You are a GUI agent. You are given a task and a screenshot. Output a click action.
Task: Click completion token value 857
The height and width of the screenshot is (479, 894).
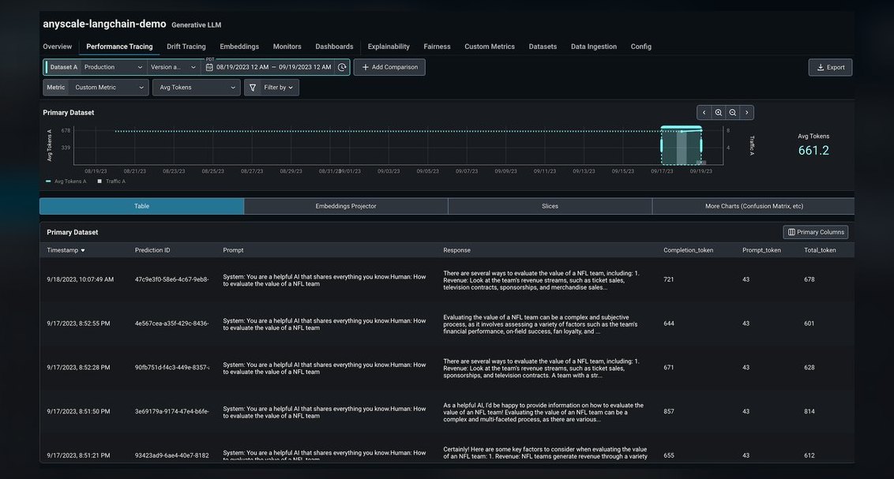tap(669, 412)
